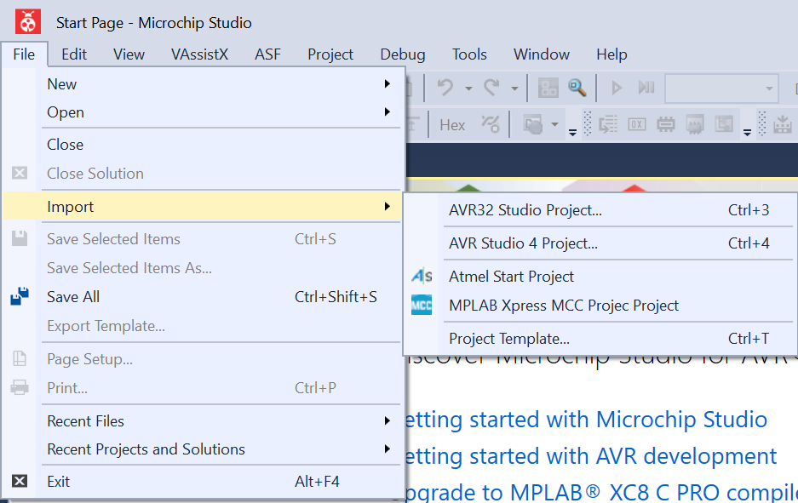
Task: Toggle Hex display mode on the toolbar
Action: tap(452, 124)
